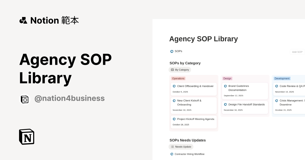Click the board view icon on the By Category chip

173,70
